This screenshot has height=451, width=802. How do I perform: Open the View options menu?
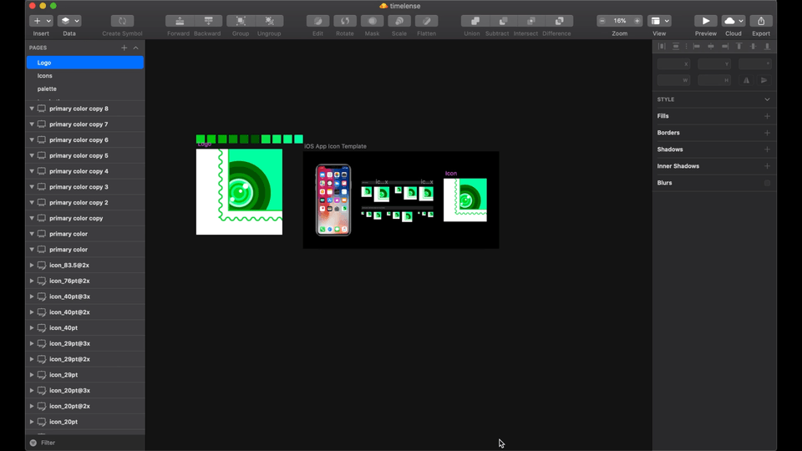click(659, 21)
